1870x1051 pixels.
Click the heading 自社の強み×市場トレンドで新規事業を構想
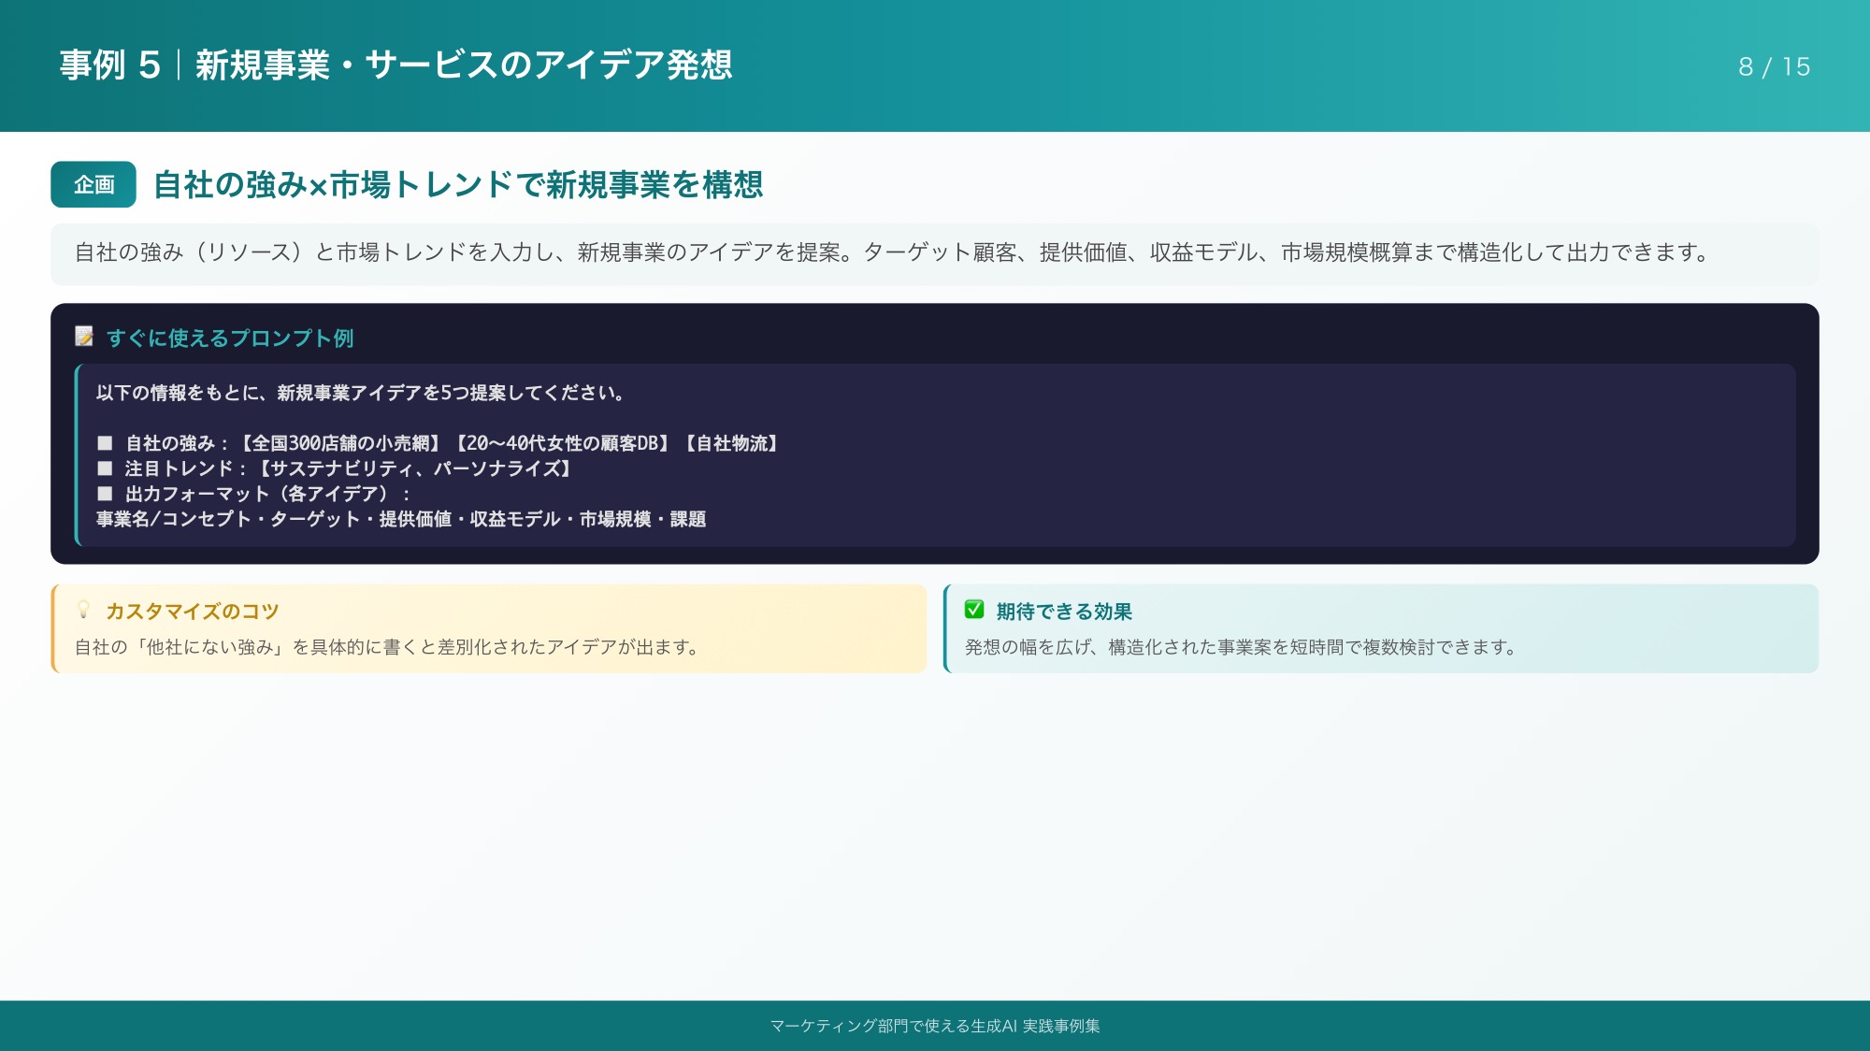pyautogui.click(x=458, y=184)
